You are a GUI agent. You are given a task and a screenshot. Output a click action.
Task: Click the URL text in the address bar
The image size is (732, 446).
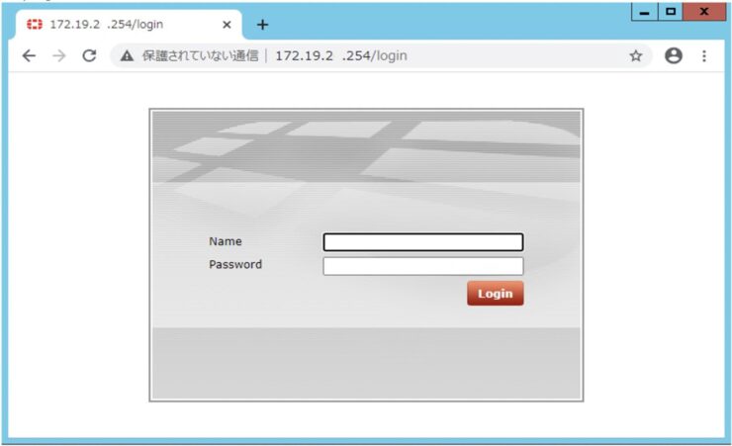click(x=341, y=56)
